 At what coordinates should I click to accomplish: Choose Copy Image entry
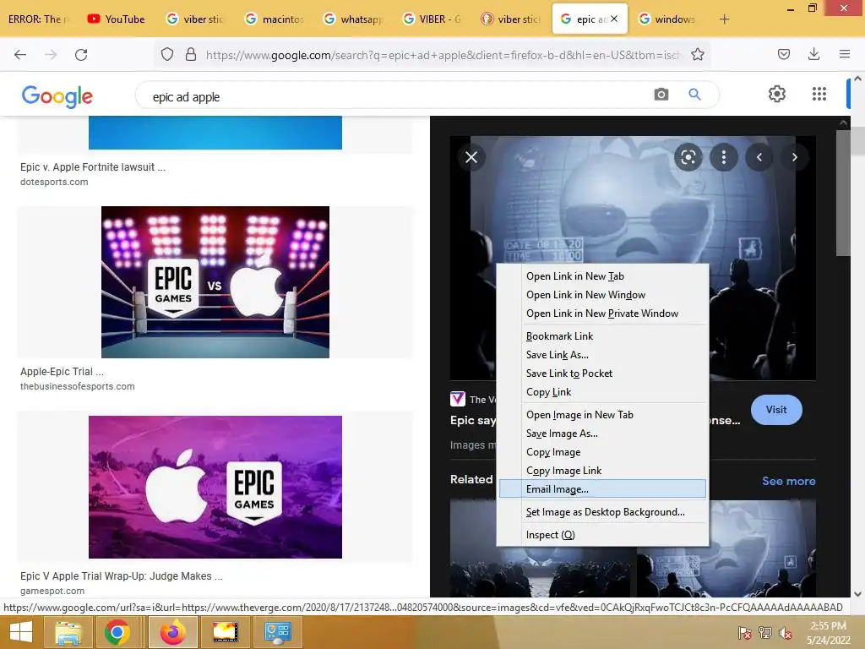tap(602, 452)
